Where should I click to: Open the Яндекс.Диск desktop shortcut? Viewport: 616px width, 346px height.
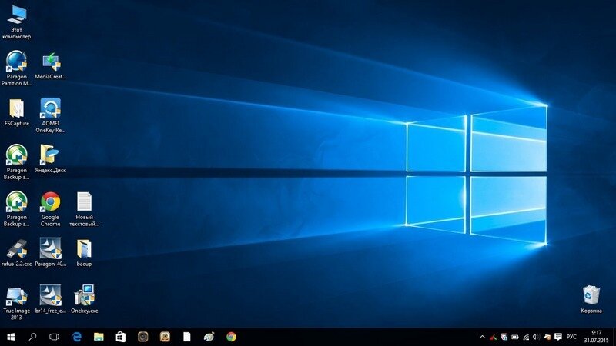click(x=50, y=159)
